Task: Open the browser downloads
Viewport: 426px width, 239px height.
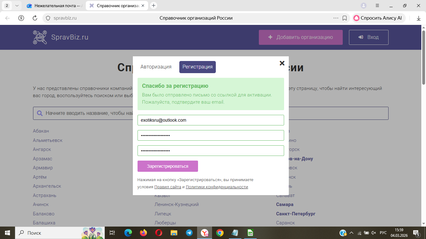Action: point(419,18)
